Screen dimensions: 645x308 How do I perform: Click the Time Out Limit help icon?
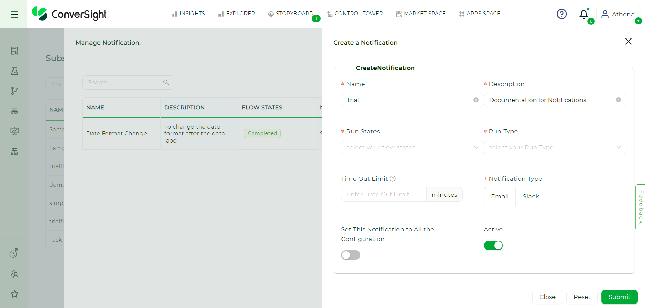click(392, 179)
